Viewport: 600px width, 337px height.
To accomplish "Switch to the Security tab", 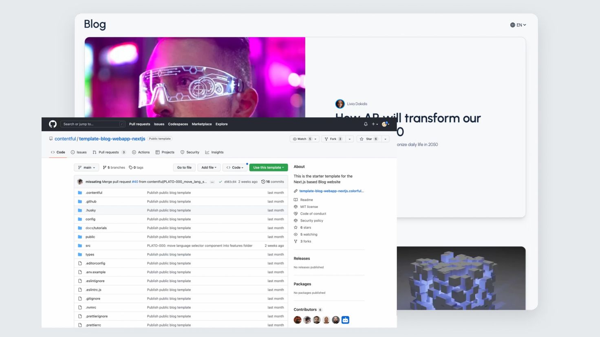I will [x=190, y=152].
